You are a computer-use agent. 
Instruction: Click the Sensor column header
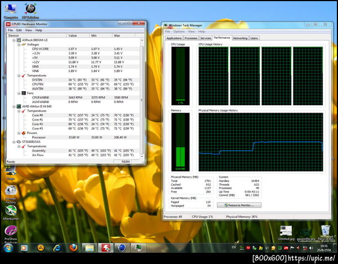[37, 35]
